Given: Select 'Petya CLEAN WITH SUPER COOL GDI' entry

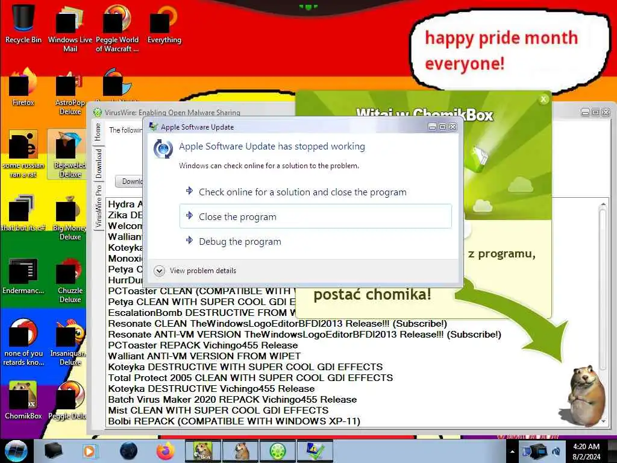Looking at the screenshot, I should [201, 302].
